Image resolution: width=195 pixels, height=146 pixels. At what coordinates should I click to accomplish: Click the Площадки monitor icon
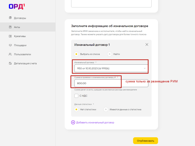pyautogui.click(x=10, y=45)
